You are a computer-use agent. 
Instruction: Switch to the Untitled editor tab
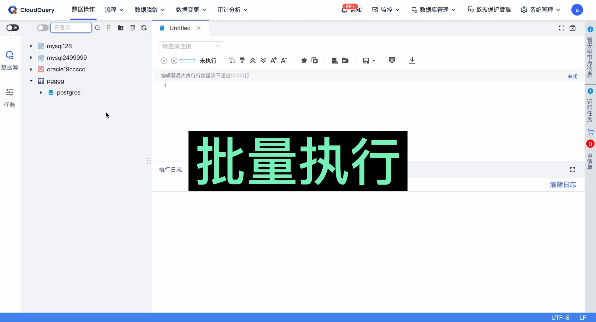[180, 28]
